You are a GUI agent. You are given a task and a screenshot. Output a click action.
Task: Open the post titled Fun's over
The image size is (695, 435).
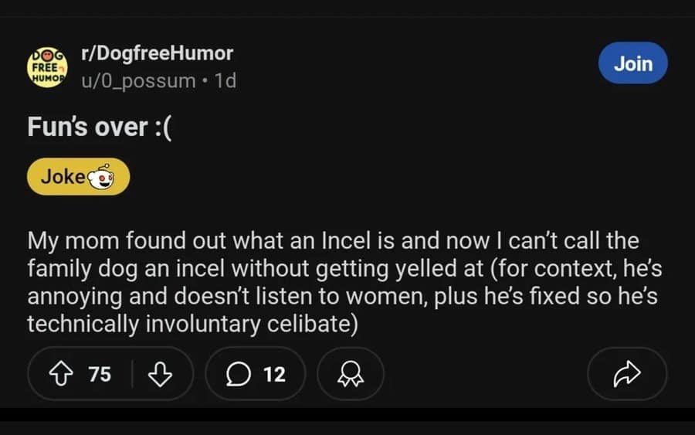click(100, 127)
